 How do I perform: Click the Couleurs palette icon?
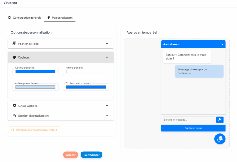pyautogui.click(x=14, y=57)
